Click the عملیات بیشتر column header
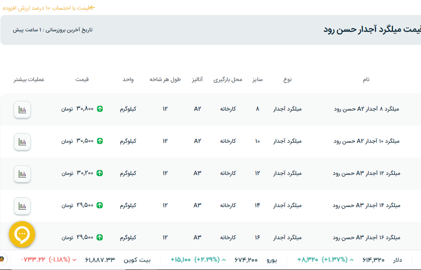421x270 pixels. (29, 80)
